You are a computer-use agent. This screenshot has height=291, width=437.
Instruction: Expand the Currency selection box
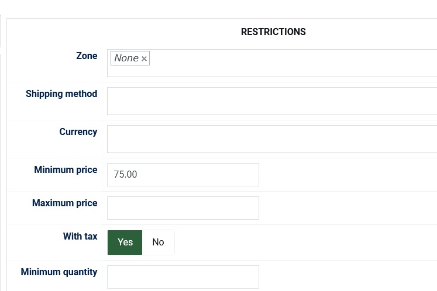pos(272,139)
